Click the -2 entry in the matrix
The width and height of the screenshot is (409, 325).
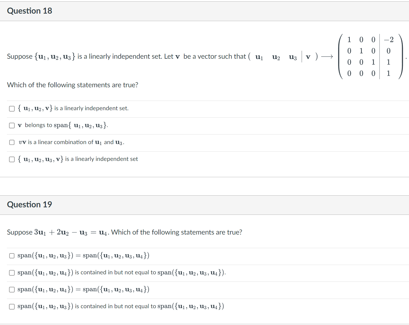pos(388,40)
